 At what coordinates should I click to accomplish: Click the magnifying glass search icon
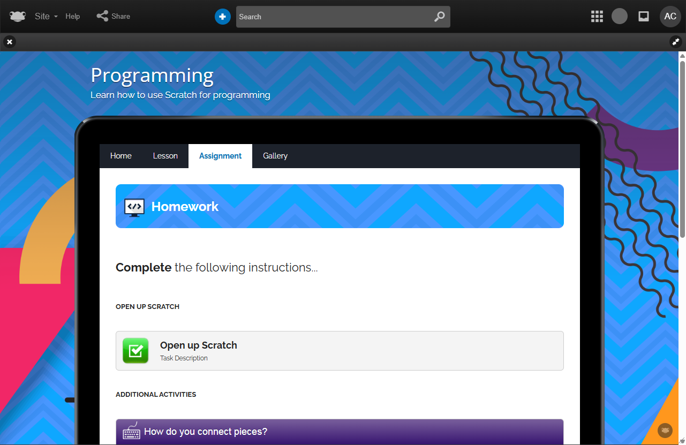439,17
